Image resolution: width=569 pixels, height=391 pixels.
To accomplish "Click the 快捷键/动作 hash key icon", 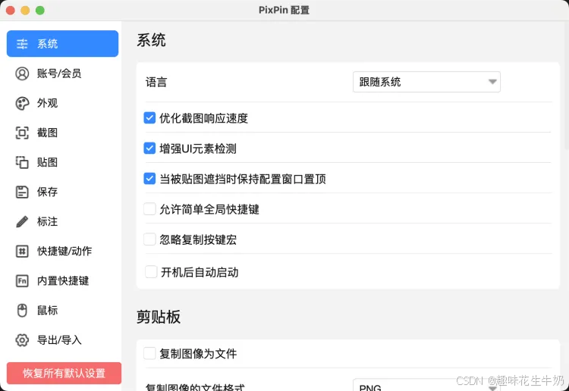I will click(22, 251).
